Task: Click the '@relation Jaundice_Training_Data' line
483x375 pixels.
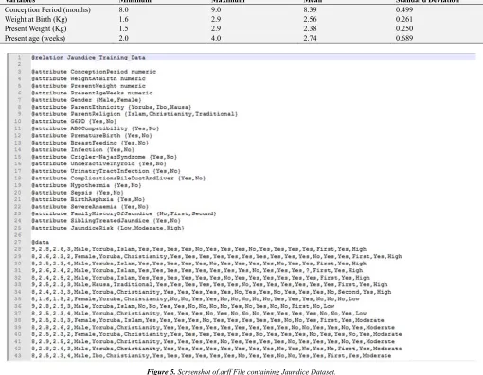Action: [88, 58]
